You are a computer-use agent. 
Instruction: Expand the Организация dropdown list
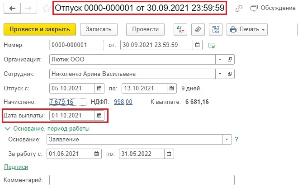pyautogui.click(x=220, y=60)
